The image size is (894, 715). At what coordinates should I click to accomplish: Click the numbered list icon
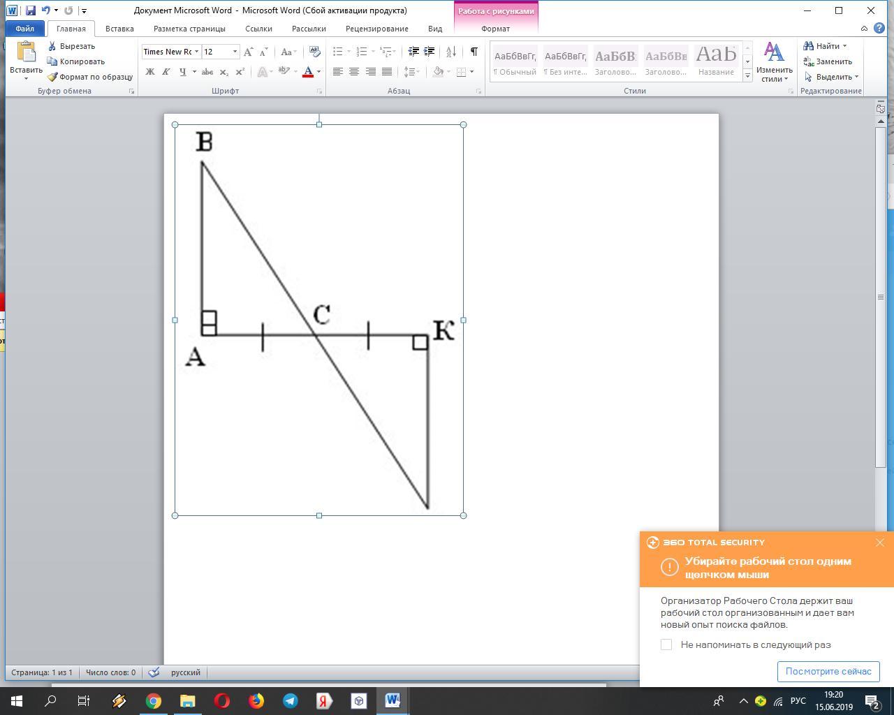point(361,52)
